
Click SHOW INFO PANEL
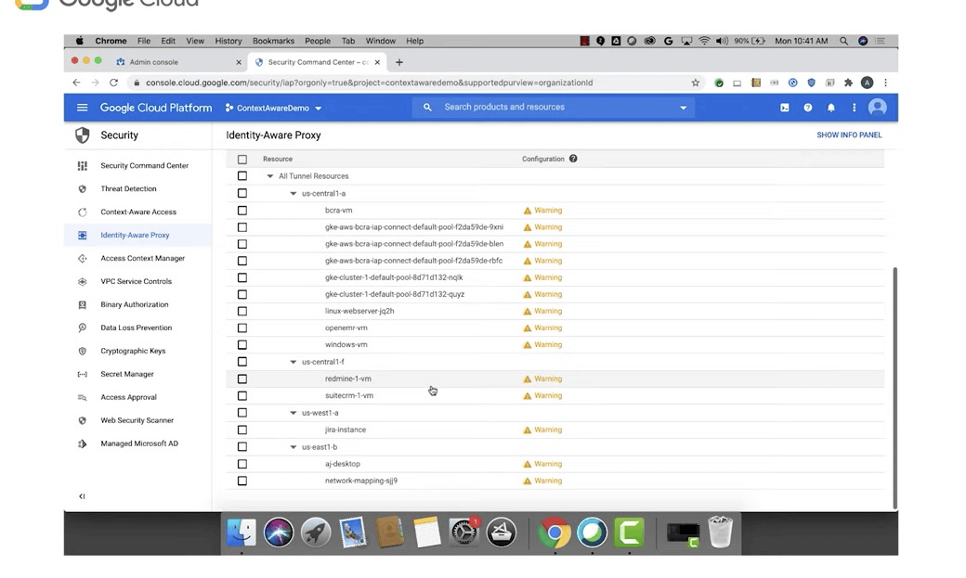[x=849, y=135]
